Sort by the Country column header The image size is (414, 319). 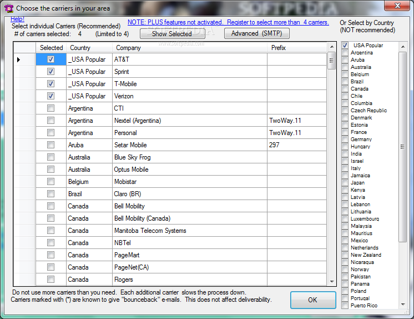89,48
